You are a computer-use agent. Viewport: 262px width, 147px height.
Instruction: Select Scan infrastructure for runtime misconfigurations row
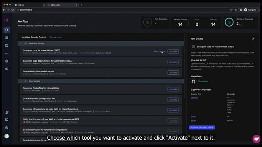pyautogui.click(x=101, y=131)
